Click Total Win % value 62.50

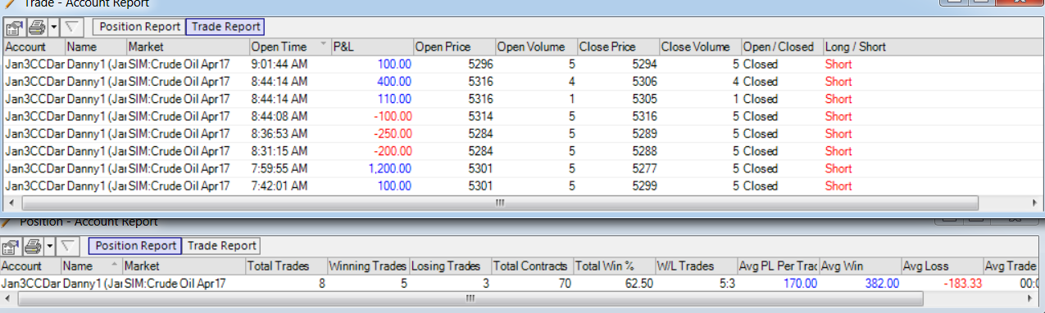[638, 284]
